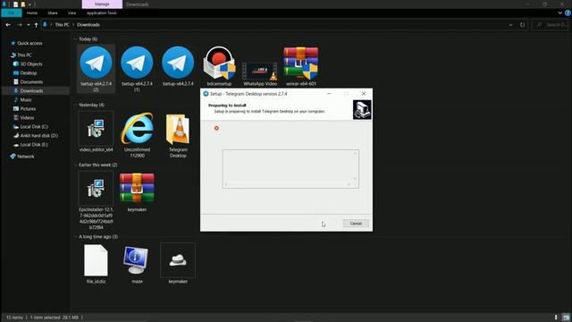Select the WhatsApp Video file
The height and width of the screenshot is (322, 572).
260,73
